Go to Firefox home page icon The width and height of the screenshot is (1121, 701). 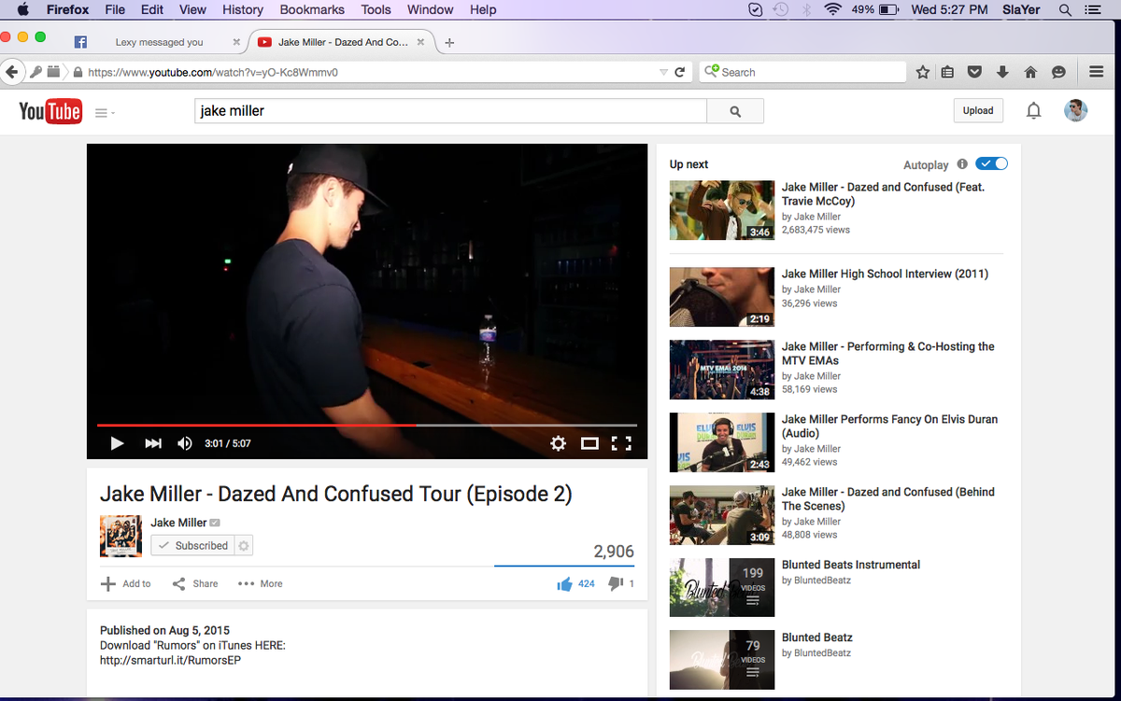tap(1030, 72)
